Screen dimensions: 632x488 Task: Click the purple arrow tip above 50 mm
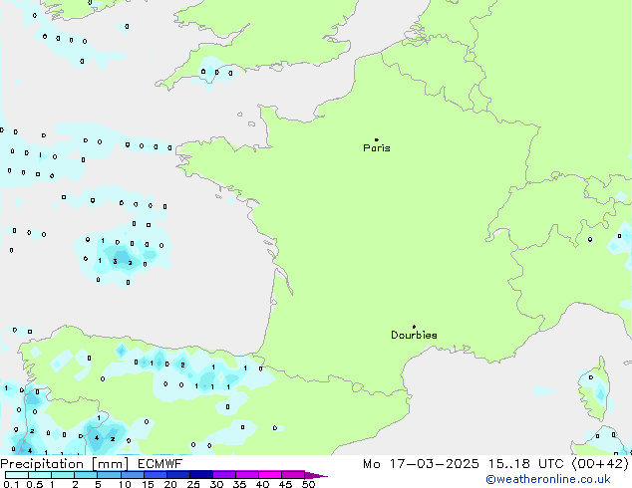click(x=316, y=476)
